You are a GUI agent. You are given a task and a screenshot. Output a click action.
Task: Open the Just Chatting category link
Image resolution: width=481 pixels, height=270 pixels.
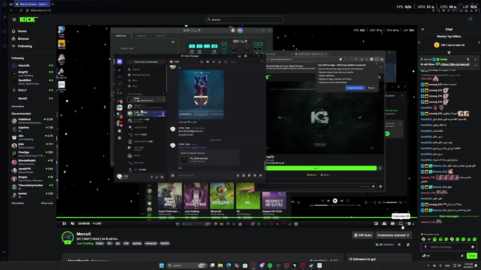(x=85, y=243)
